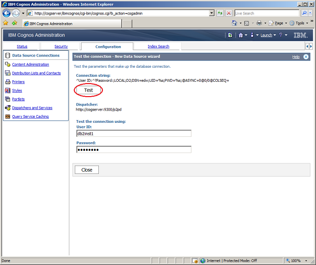Image resolution: width=316 pixels, height=265 pixels.
Task: Click the IE toolbar Home icon
Action: [234, 23]
